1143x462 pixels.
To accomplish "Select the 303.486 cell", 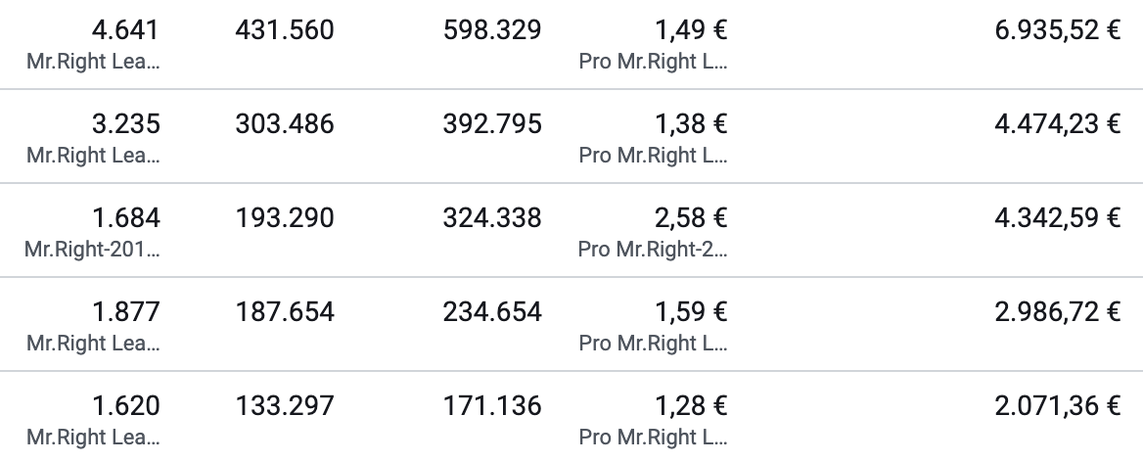I will coord(285,124).
